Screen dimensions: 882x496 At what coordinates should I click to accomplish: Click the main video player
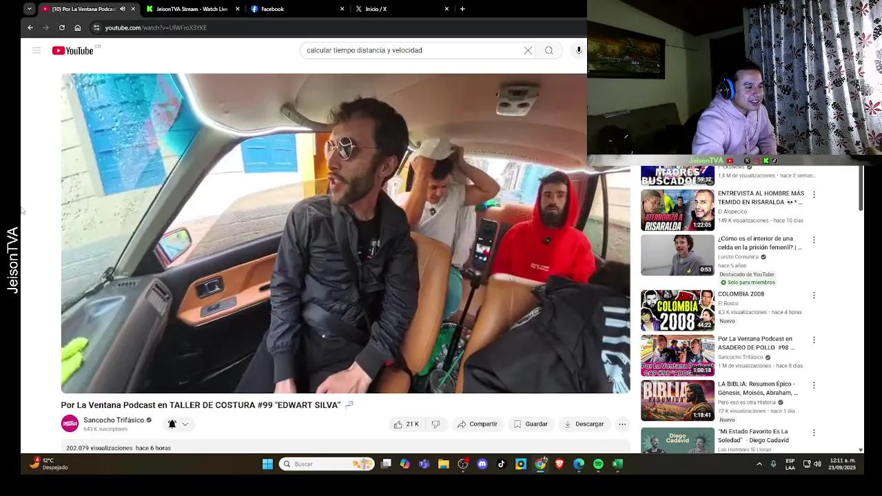click(345, 233)
